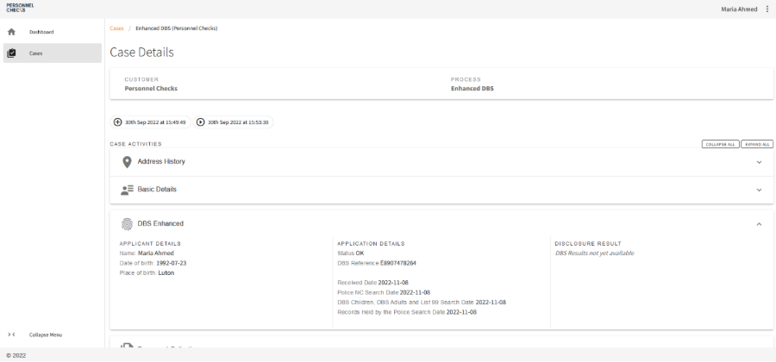The image size is (776, 362).
Task: Click the Personnel Checks logo
Action: coord(20,8)
